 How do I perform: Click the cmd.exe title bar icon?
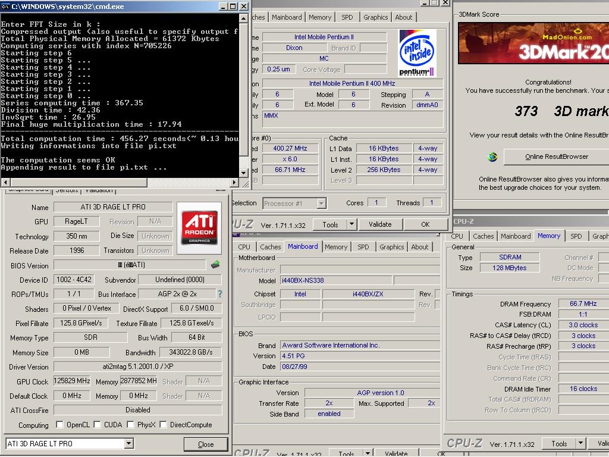[5, 6]
